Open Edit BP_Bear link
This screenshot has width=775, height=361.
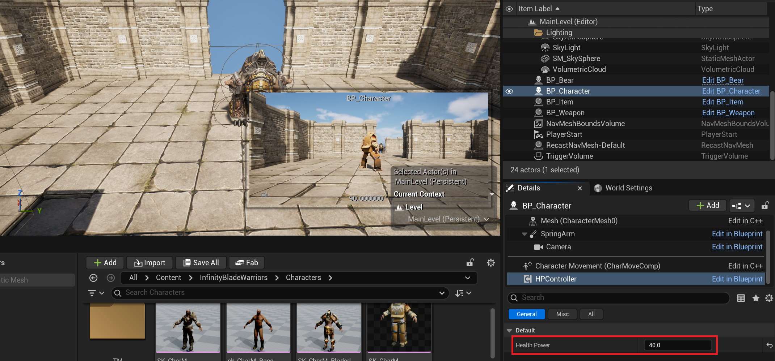click(x=723, y=80)
